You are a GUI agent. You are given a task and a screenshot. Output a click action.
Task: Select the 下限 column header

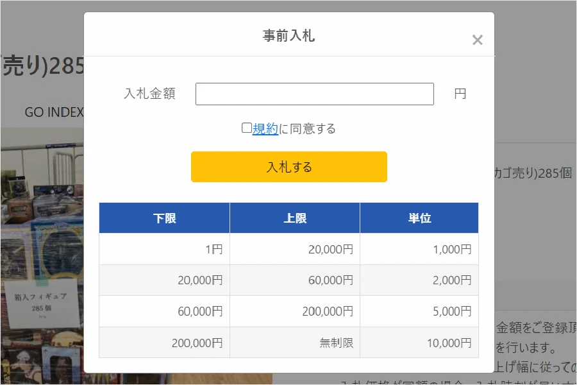[x=164, y=218]
